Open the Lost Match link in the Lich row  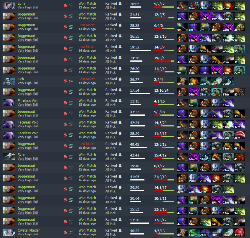(87, 79)
